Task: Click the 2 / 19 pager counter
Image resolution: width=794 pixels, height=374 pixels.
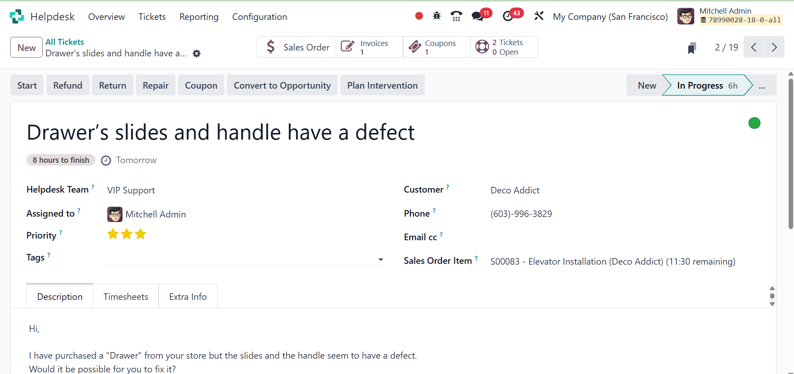Action: [x=727, y=47]
